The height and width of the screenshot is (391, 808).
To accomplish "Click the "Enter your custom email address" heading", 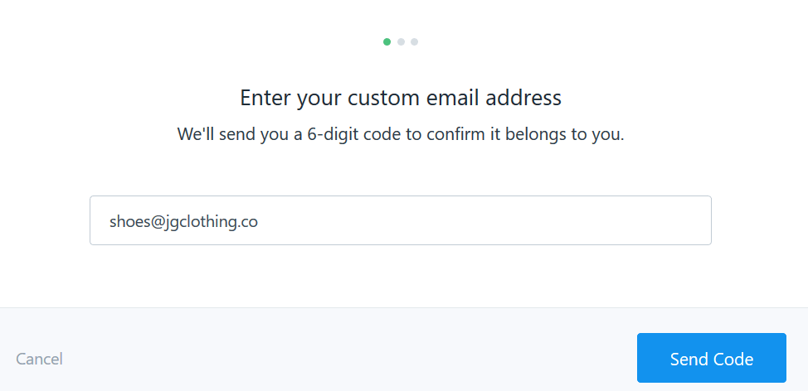I will (x=401, y=98).
